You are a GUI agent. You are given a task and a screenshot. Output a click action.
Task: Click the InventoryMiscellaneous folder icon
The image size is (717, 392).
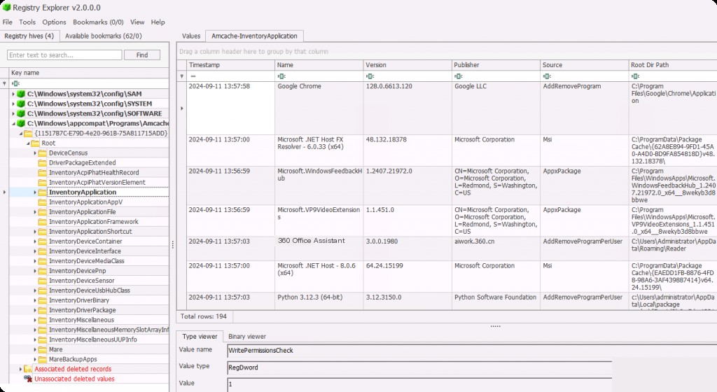[x=43, y=320]
